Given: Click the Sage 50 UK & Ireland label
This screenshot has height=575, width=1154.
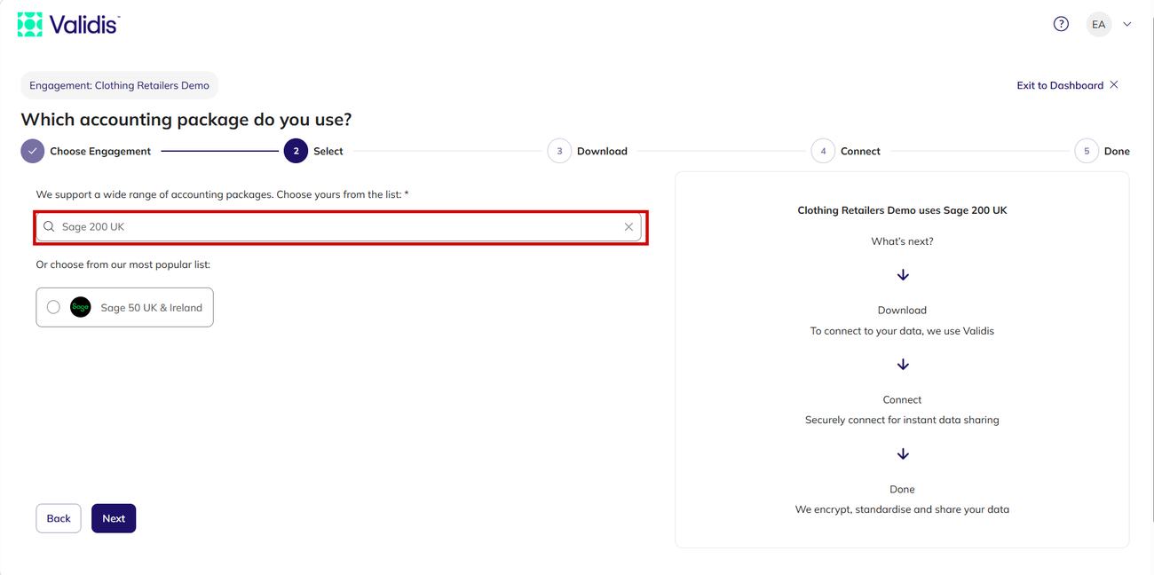Looking at the screenshot, I should click(x=152, y=308).
